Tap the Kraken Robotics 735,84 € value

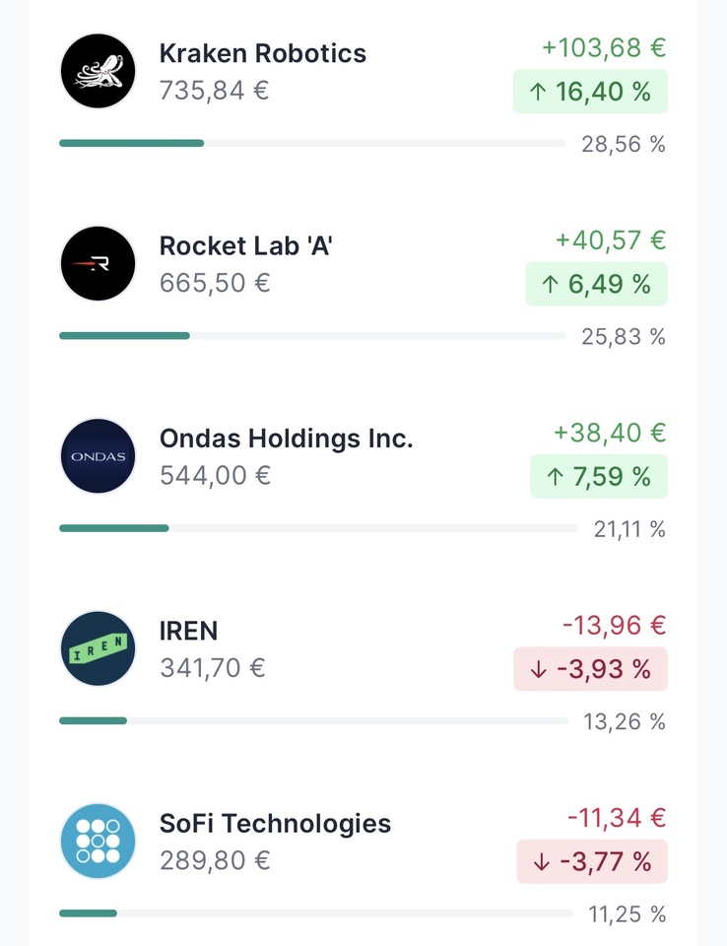pyautogui.click(x=215, y=91)
